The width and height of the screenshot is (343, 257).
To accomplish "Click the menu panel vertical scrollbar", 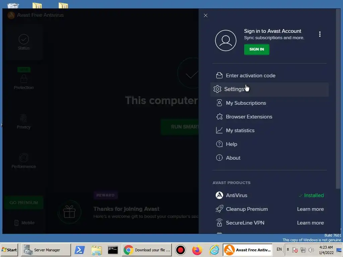I will [338, 99].
